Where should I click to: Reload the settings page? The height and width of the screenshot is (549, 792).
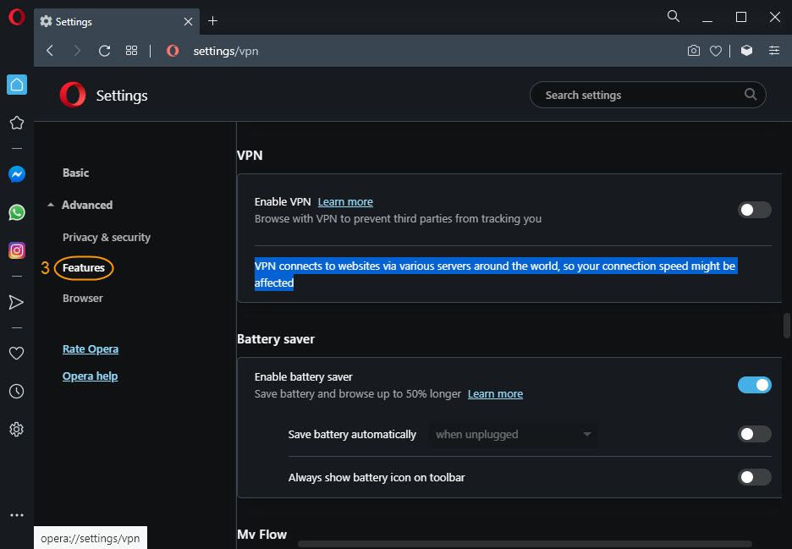(104, 51)
